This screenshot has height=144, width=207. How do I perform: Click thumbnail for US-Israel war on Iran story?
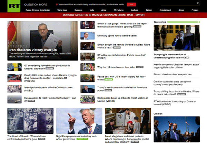(x=88, y=67)
